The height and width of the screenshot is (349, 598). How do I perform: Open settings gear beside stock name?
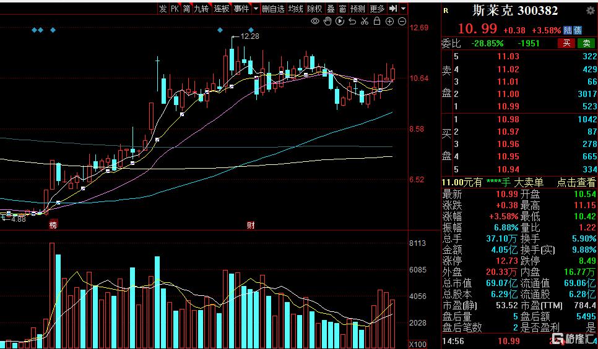tap(591, 11)
